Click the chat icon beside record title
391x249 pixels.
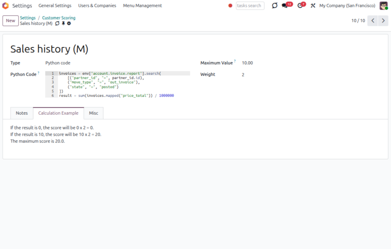[x=57, y=23]
